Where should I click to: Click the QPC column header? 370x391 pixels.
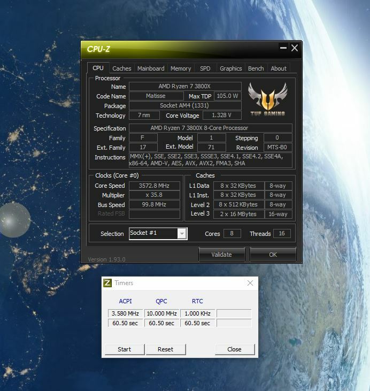(x=161, y=301)
